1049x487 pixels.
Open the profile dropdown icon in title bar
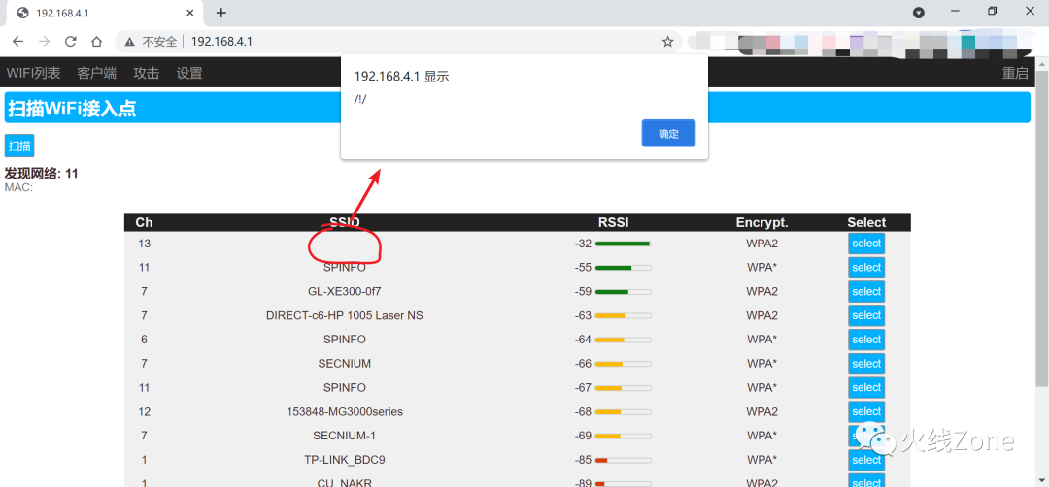pyautogui.click(x=919, y=13)
